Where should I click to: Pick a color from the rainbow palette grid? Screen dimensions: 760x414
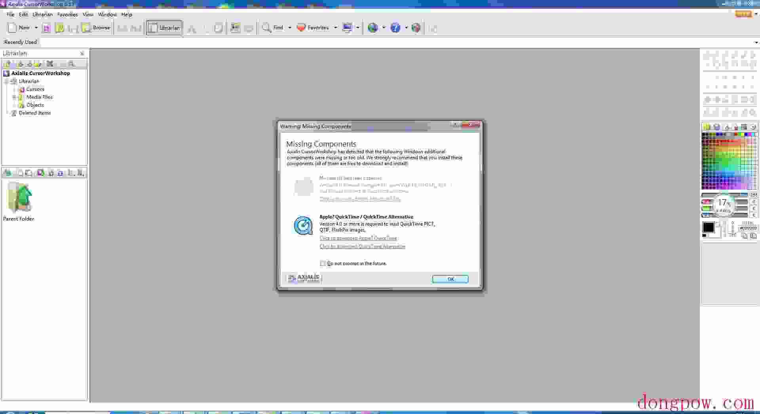pos(729,161)
